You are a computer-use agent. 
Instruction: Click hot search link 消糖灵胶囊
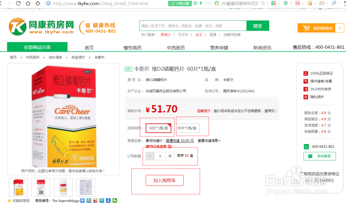232,35
